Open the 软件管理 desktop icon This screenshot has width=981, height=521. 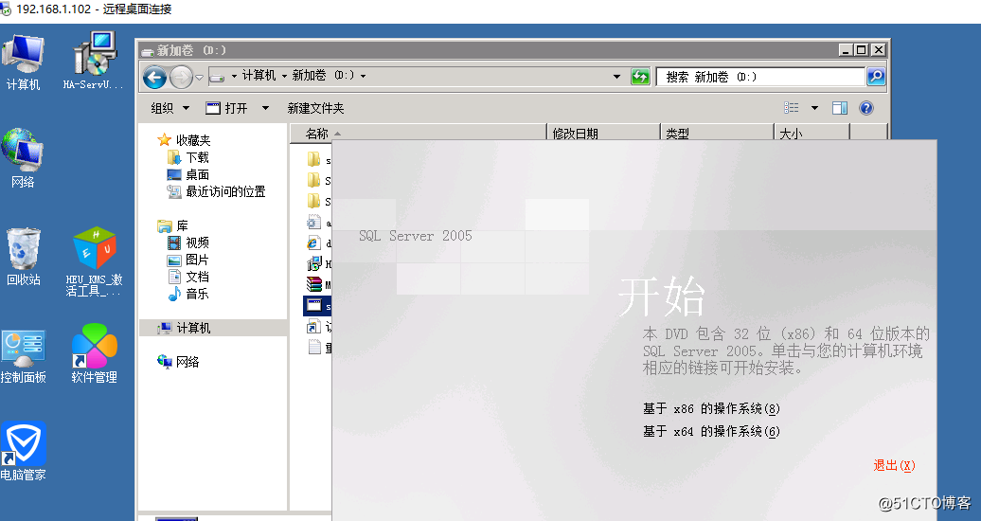(x=94, y=353)
